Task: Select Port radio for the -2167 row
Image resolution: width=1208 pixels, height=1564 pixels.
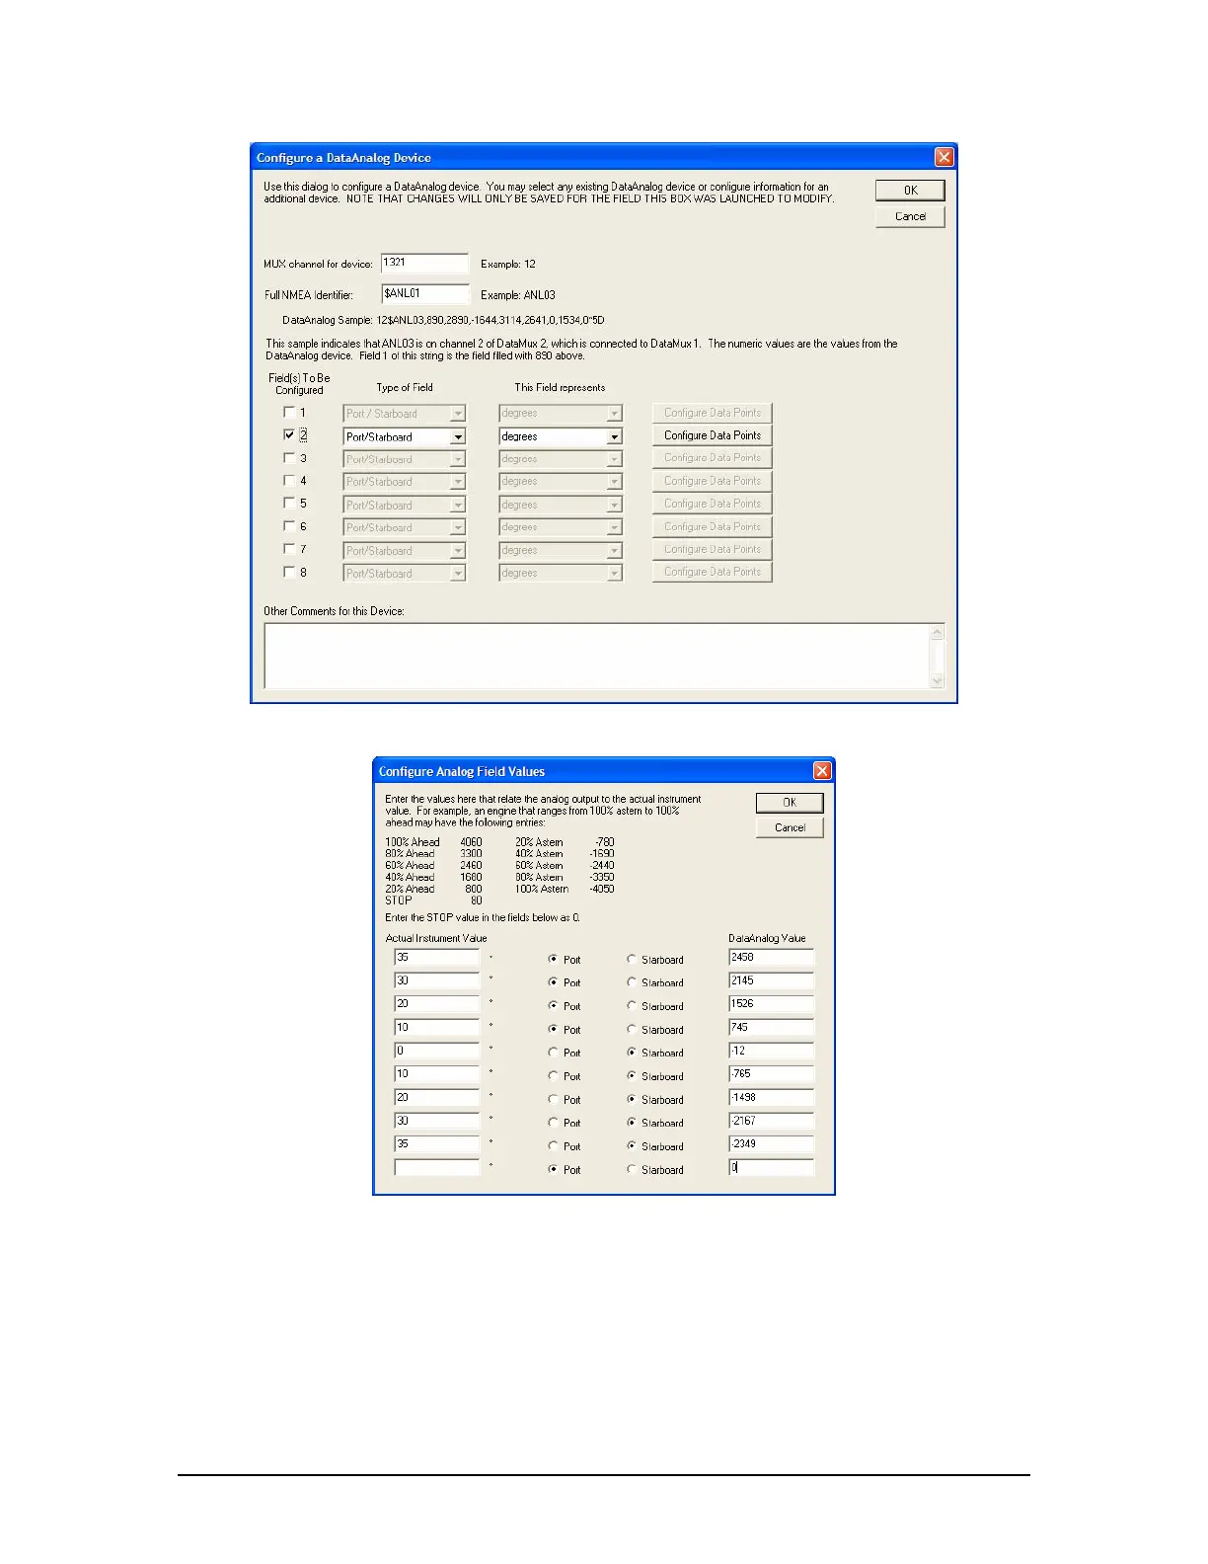Action: (553, 1123)
